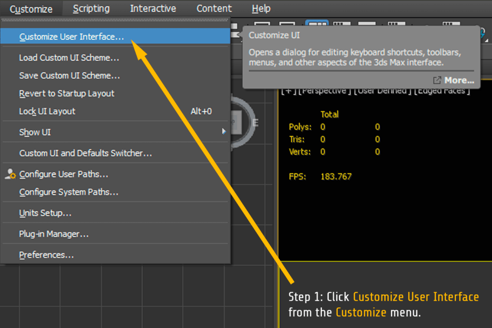
Task: Launch the Plug-in Manager...
Action: point(115,234)
